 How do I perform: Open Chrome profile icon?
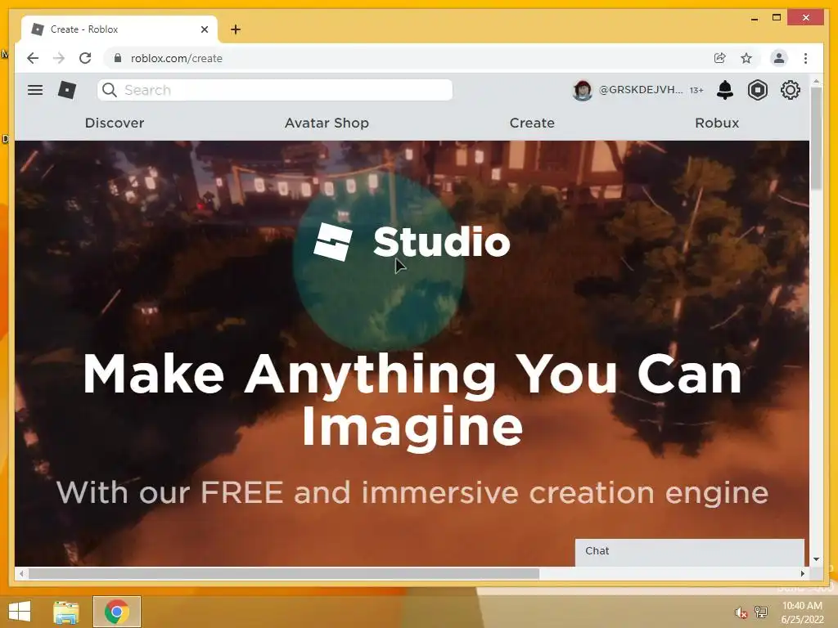[779, 58]
